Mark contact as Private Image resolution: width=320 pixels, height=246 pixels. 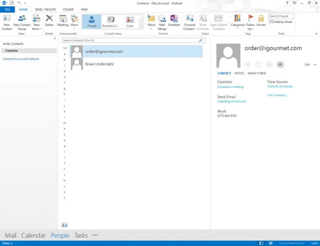tap(261, 21)
